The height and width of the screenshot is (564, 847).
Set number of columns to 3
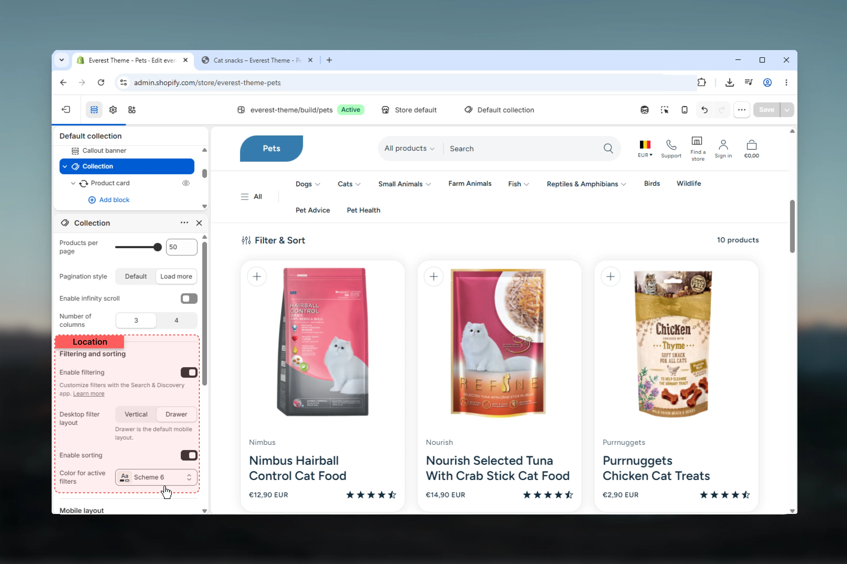[136, 320]
